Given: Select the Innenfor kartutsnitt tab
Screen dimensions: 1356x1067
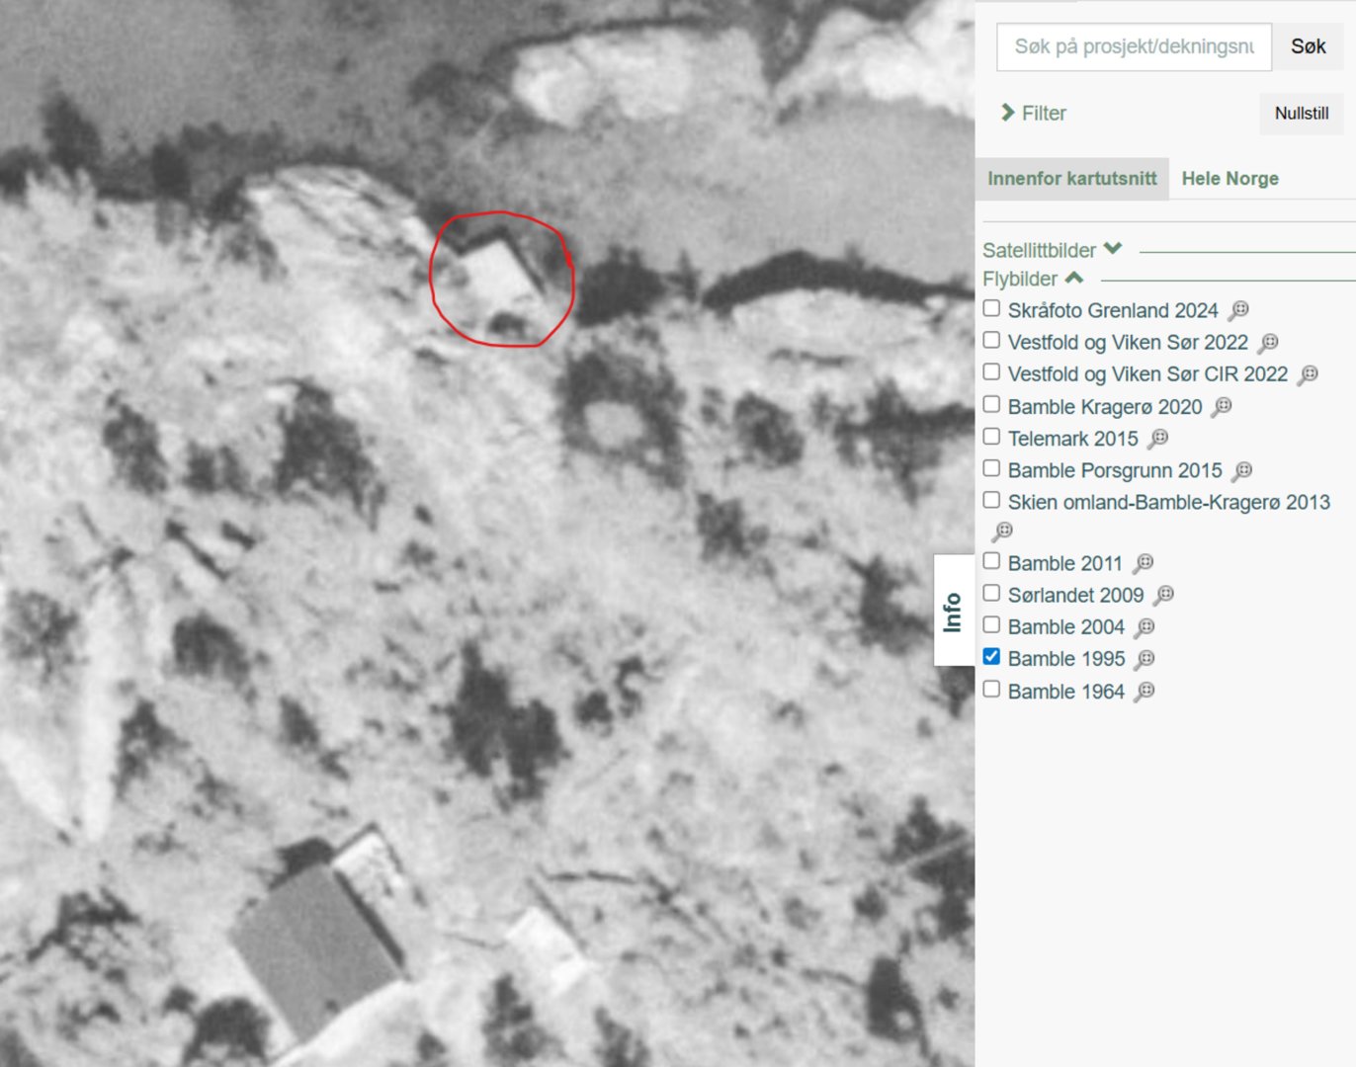Looking at the screenshot, I should pos(1070,179).
